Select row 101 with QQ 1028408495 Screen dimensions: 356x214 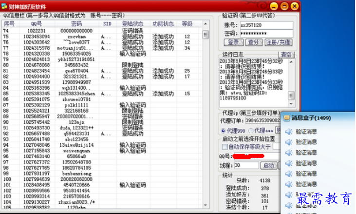pos(102,185)
